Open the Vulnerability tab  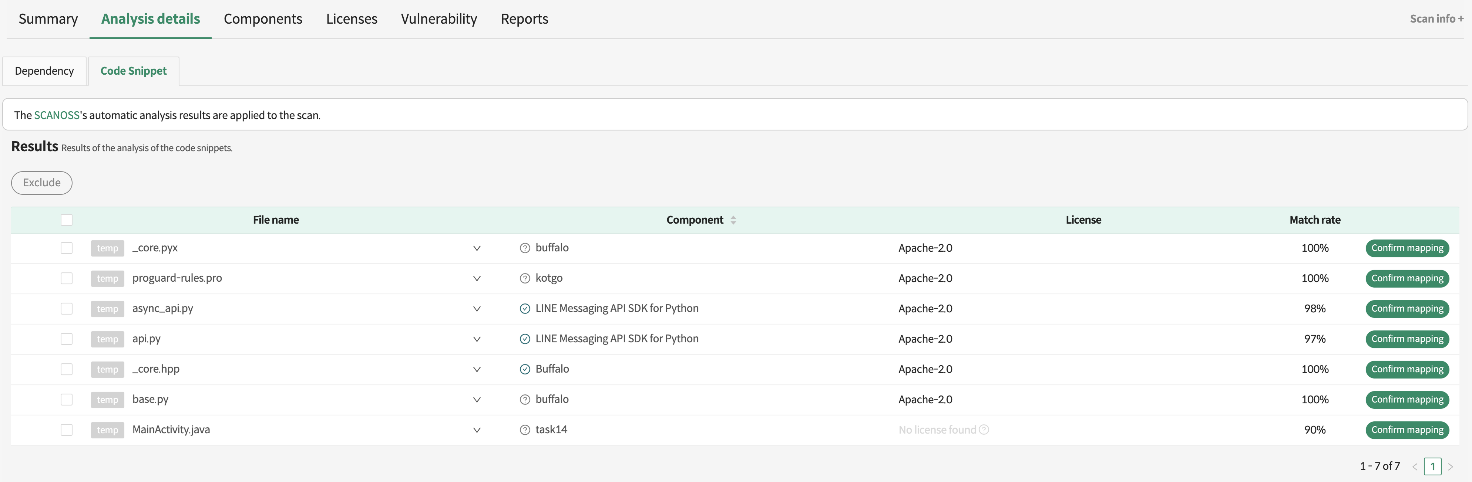pyautogui.click(x=438, y=19)
